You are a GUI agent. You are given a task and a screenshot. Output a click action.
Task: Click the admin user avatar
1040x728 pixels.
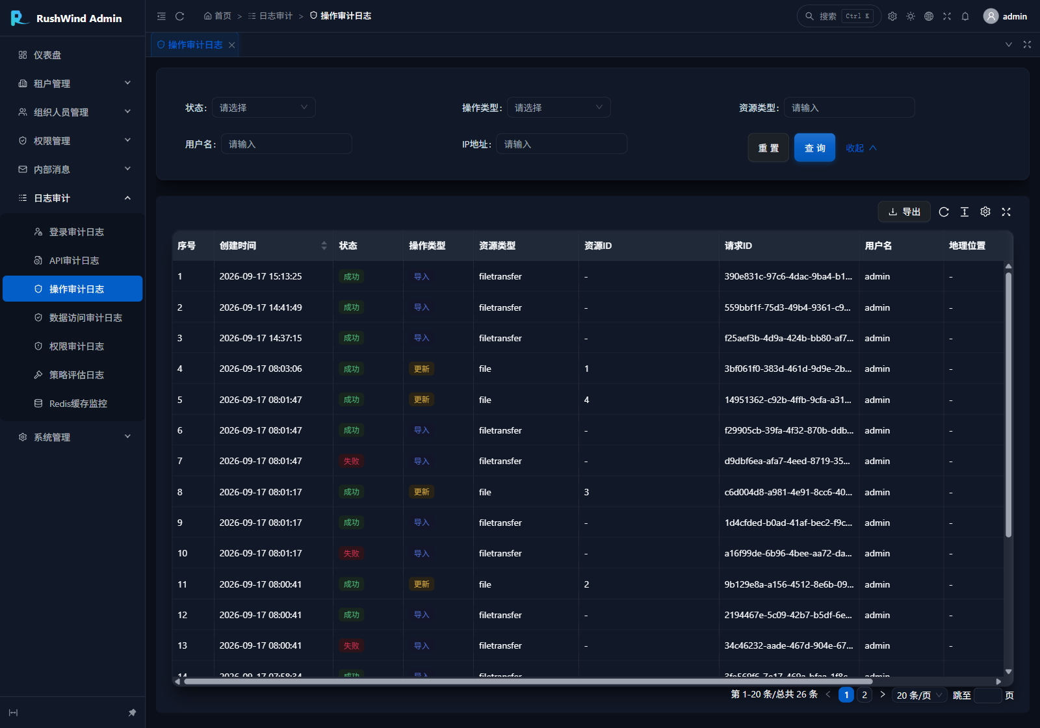coord(991,16)
